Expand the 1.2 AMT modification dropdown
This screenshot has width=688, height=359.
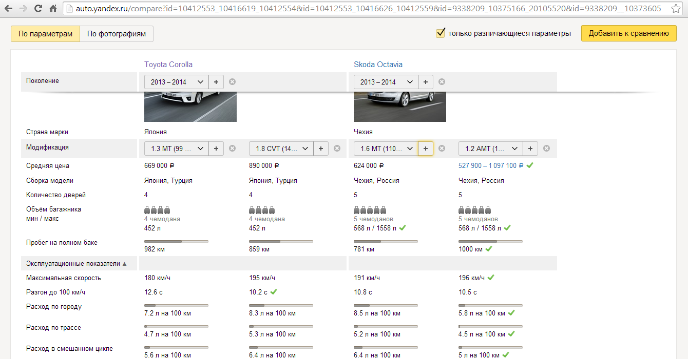tap(491, 149)
